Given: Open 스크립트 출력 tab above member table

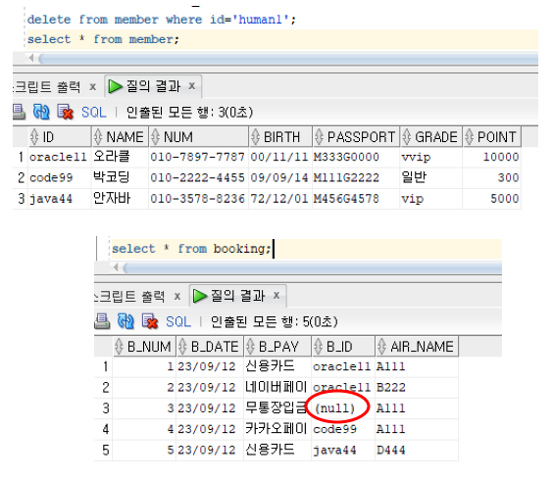Looking at the screenshot, I should point(47,86).
